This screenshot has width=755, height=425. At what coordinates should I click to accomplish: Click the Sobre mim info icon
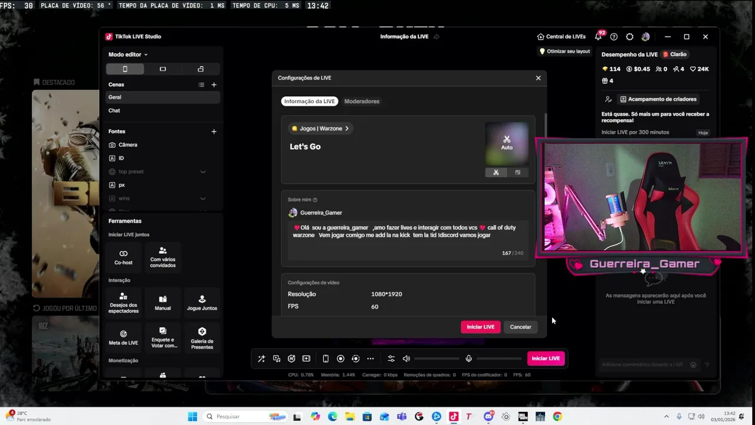315,200
